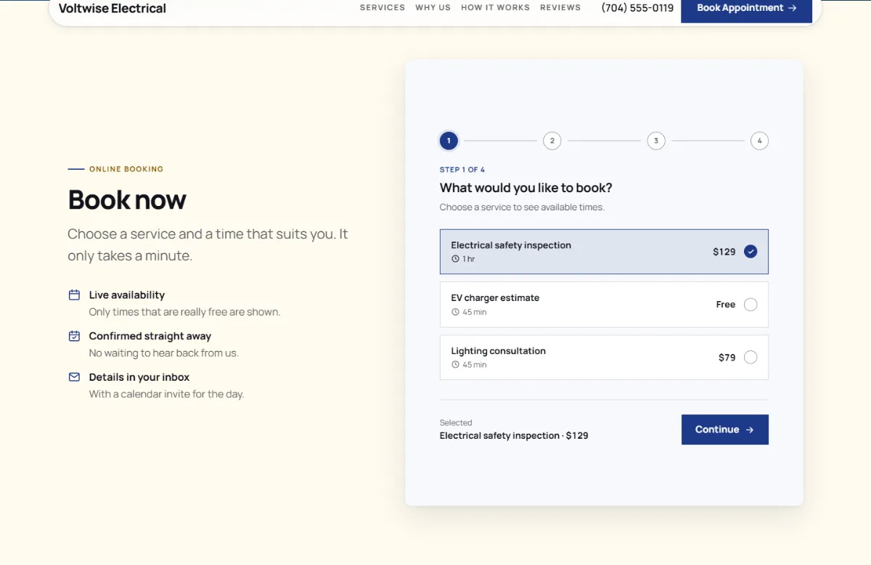Image resolution: width=871 pixels, height=565 pixels.
Task: Click the Confirmed straight away calendar-check icon
Action: tap(74, 336)
